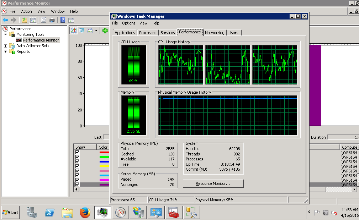Click the Show column header in counter list
The width and height of the screenshot is (359, 220).
click(x=85, y=147)
